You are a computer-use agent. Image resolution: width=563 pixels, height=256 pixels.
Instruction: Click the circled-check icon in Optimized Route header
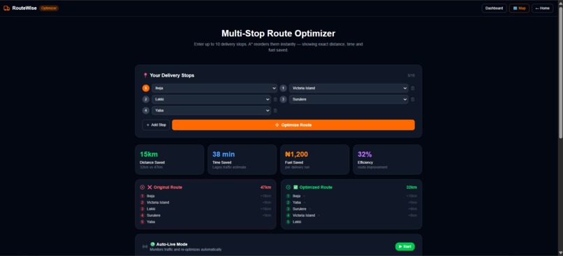click(288, 187)
